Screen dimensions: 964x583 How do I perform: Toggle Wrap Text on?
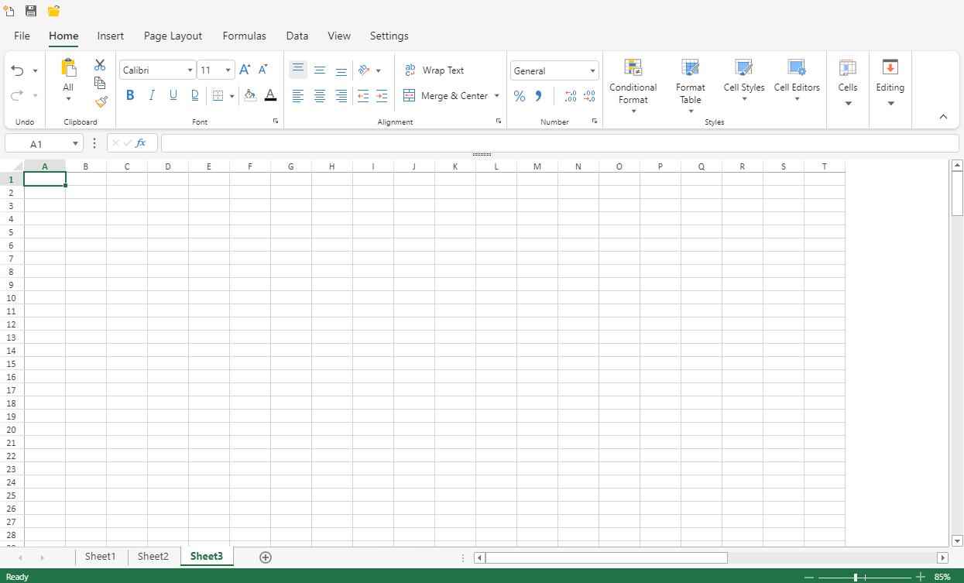point(434,70)
